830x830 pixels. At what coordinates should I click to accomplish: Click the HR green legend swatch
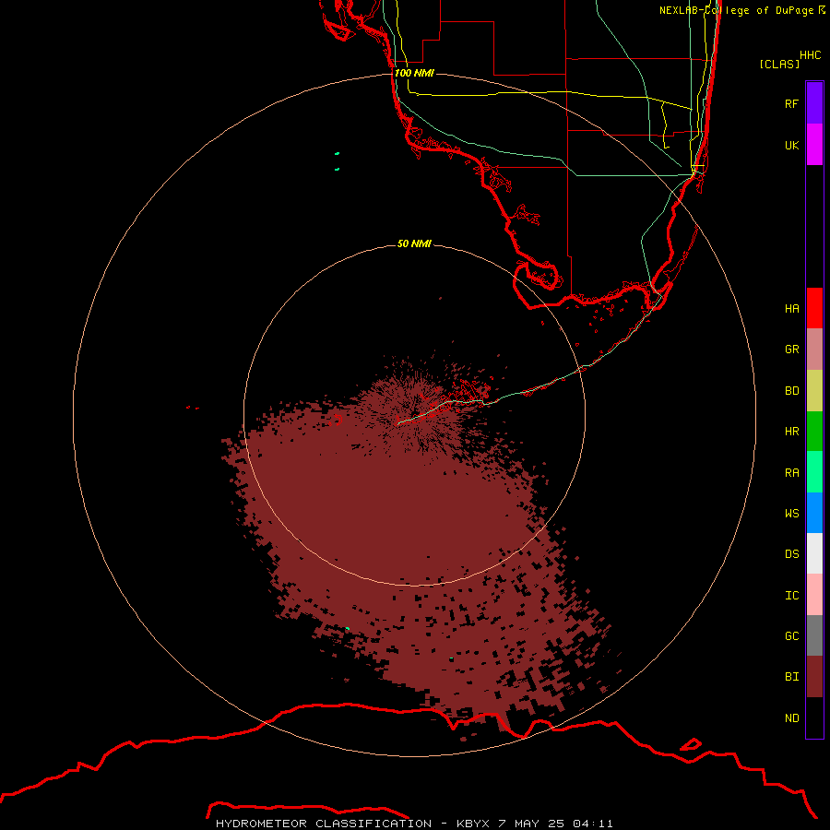coord(814,432)
